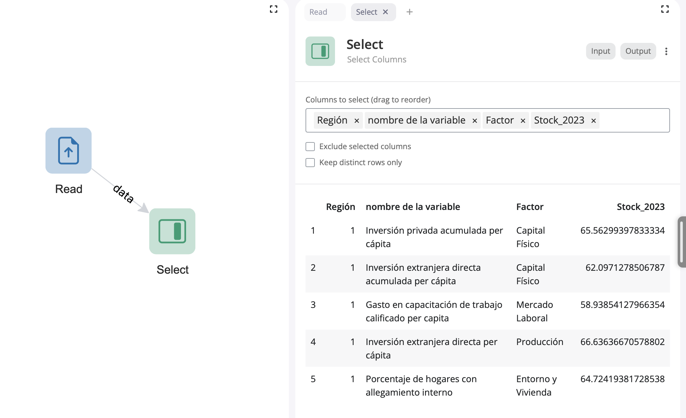
Task: Remove the Región column chip
Action: tap(356, 121)
